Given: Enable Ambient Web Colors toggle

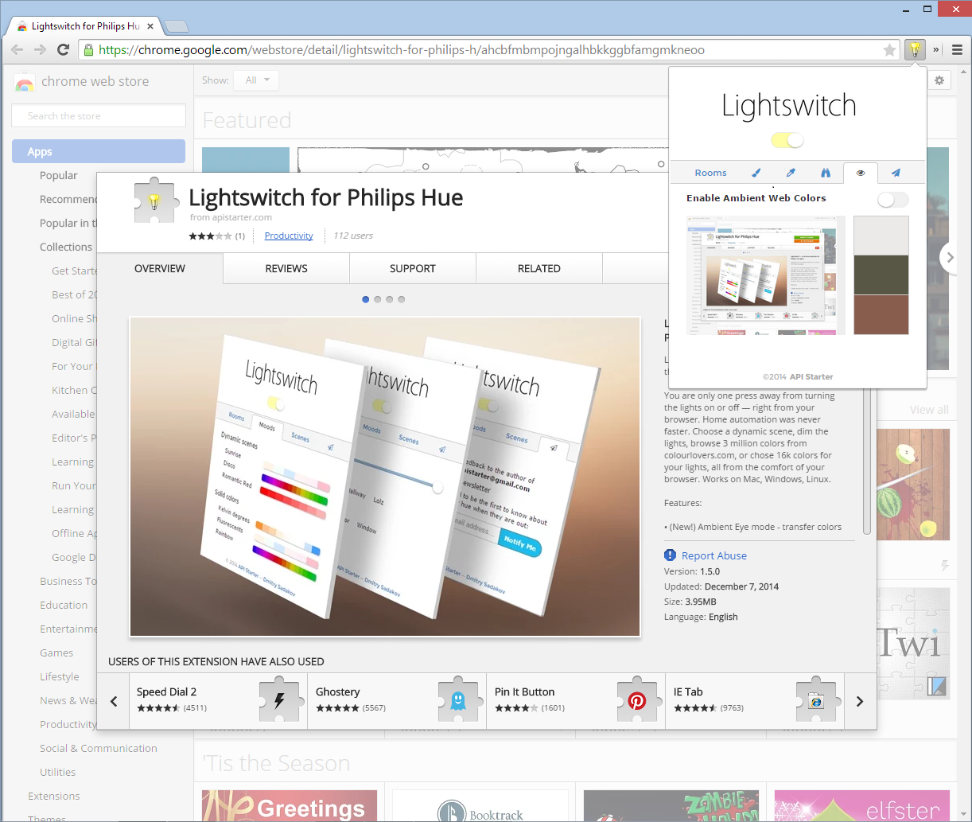Looking at the screenshot, I should [x=892, y=200].
